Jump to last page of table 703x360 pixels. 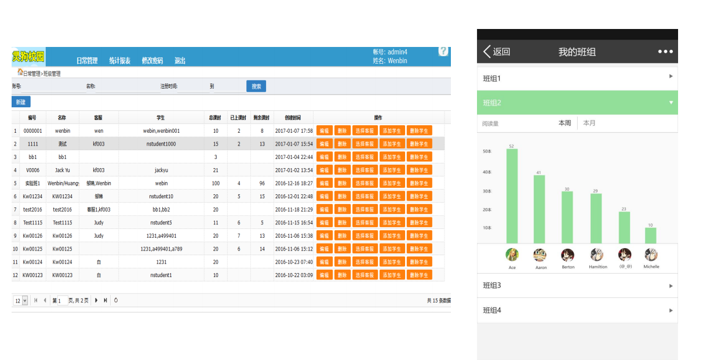tap(105, 300)
